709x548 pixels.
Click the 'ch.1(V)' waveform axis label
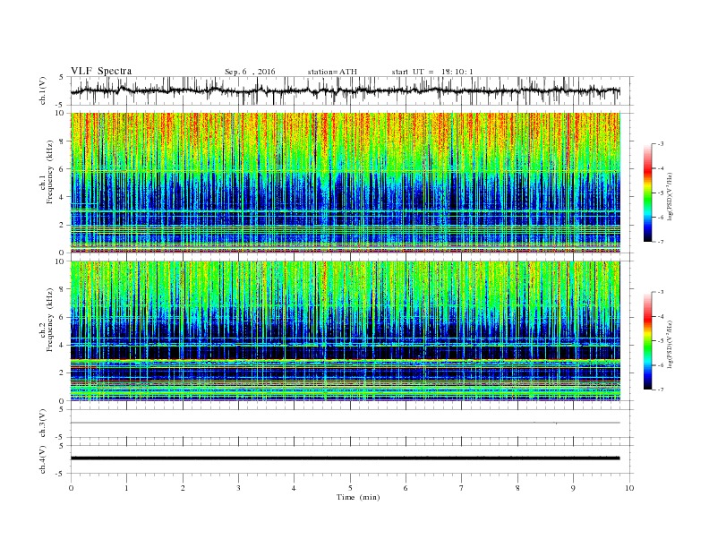[43, 91]
